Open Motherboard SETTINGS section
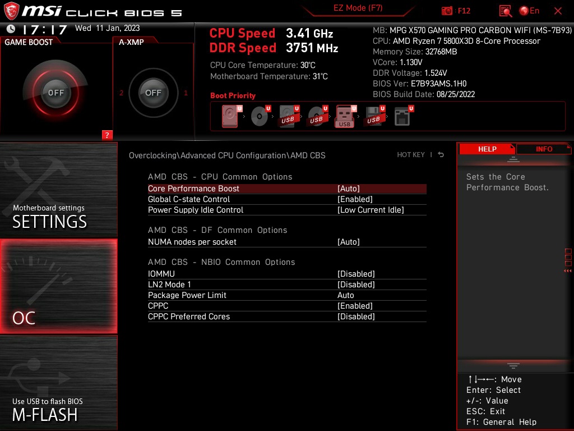The height and width of the screenshot is (431, 574). [58, 190]
